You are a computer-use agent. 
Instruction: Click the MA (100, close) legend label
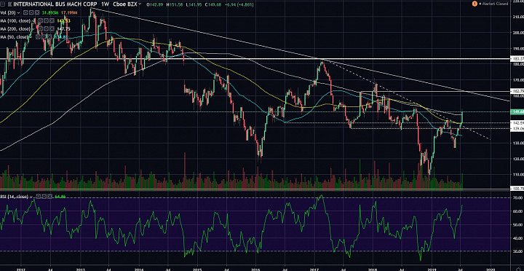15,20
